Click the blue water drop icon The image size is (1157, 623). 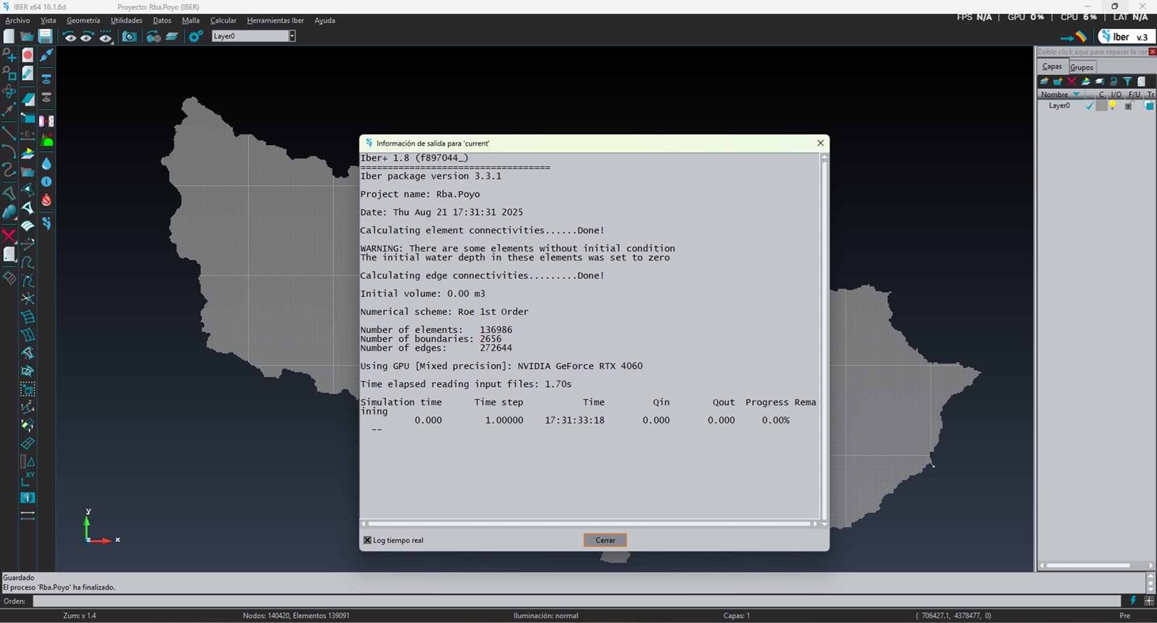[x=46, y=163]
